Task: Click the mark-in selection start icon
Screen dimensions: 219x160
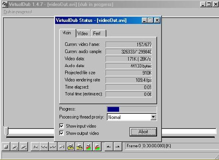Action: (109, 146)
